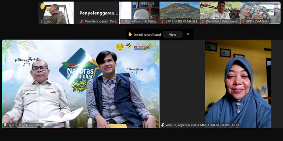Select Iswadi's video thumbnail
This screenshot has width=283, height=141.
pyautogui.click(x=57, y=11)
